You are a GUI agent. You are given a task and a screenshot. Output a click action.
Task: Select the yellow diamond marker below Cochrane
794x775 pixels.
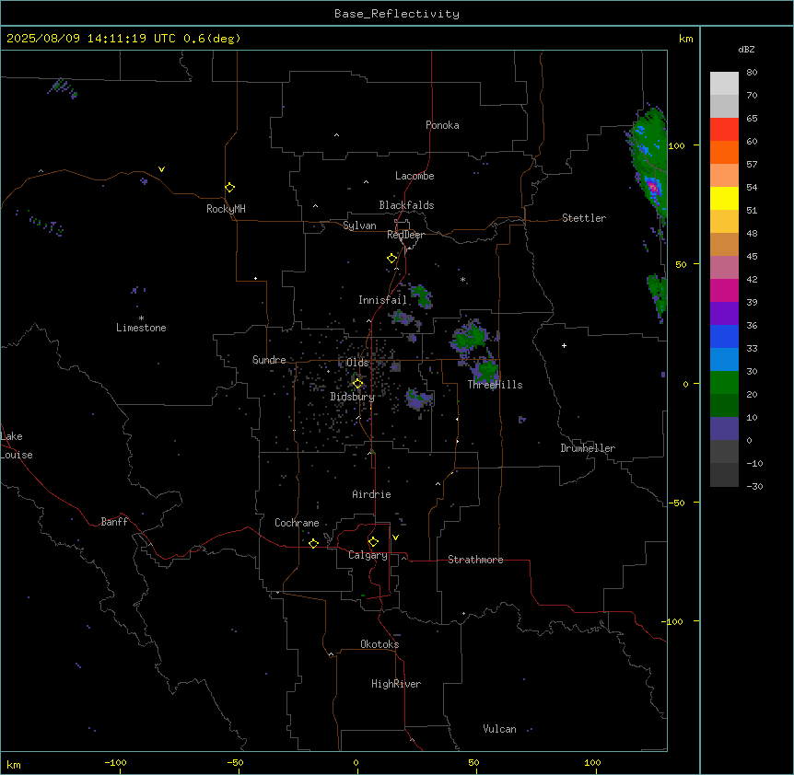[313, 543]
